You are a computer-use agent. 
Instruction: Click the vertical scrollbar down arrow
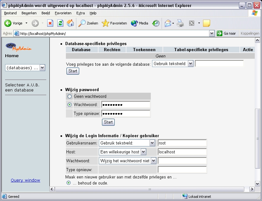coord(257,184)
